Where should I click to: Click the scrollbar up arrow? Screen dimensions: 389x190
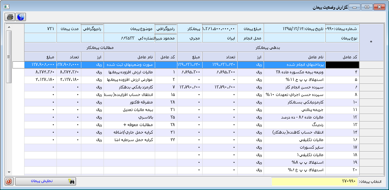(x=9, y=27)
